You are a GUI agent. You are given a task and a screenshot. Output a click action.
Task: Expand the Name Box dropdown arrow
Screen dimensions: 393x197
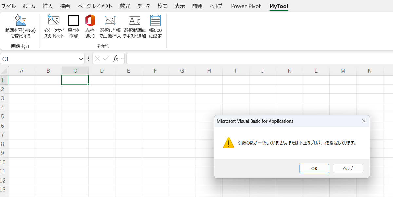coord(81,59)
